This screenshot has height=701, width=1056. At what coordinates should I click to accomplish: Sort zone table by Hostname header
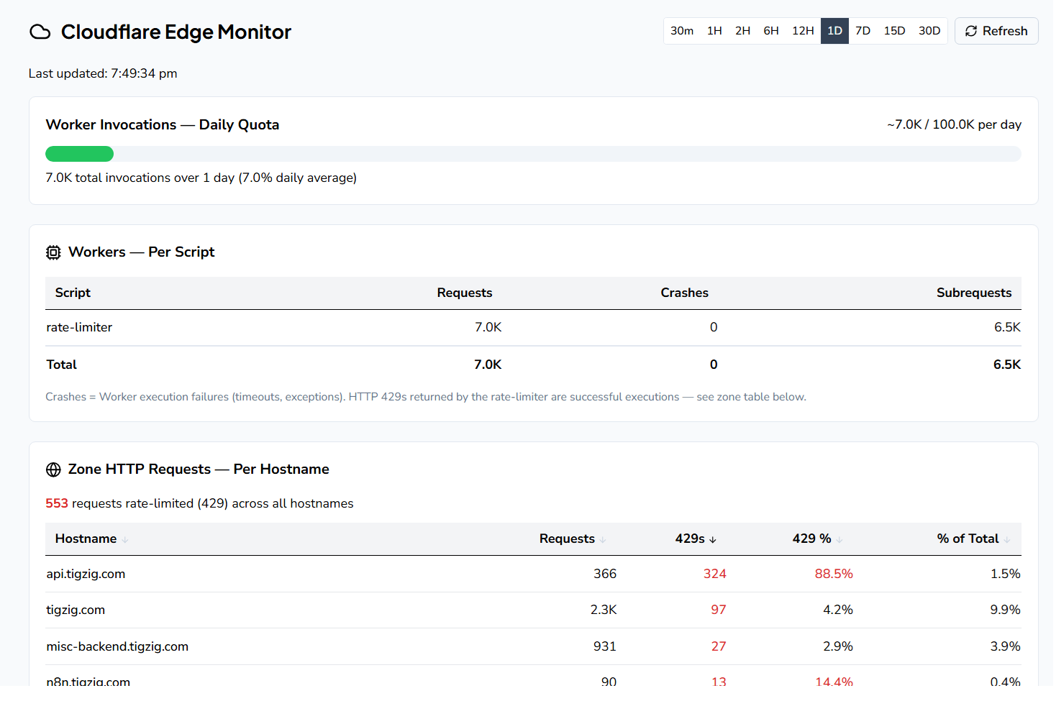[x=86, y=539]
